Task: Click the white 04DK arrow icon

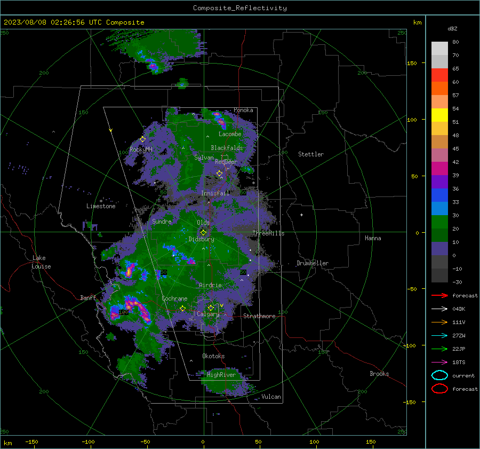Action: click(439, 309)
